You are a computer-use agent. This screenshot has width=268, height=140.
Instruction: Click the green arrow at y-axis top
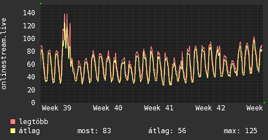point(41,4)
